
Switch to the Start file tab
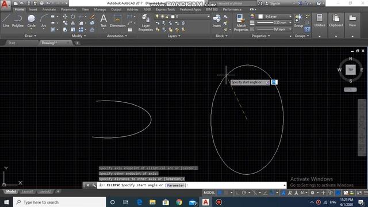(11, 43)
